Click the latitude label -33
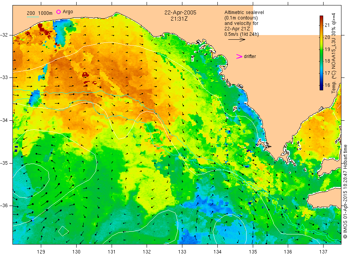The width and height of the screenshot is (350, 257). point(4,77)
